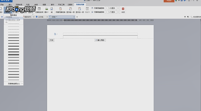Click the 云文档 cloud document tab icon
201x111 pixels.
(x=37, y=17)
